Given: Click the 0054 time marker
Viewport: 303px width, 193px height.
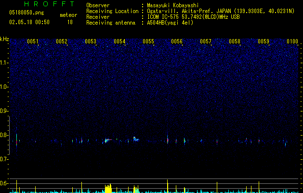Looking at the screenshot, I should 119,41.
